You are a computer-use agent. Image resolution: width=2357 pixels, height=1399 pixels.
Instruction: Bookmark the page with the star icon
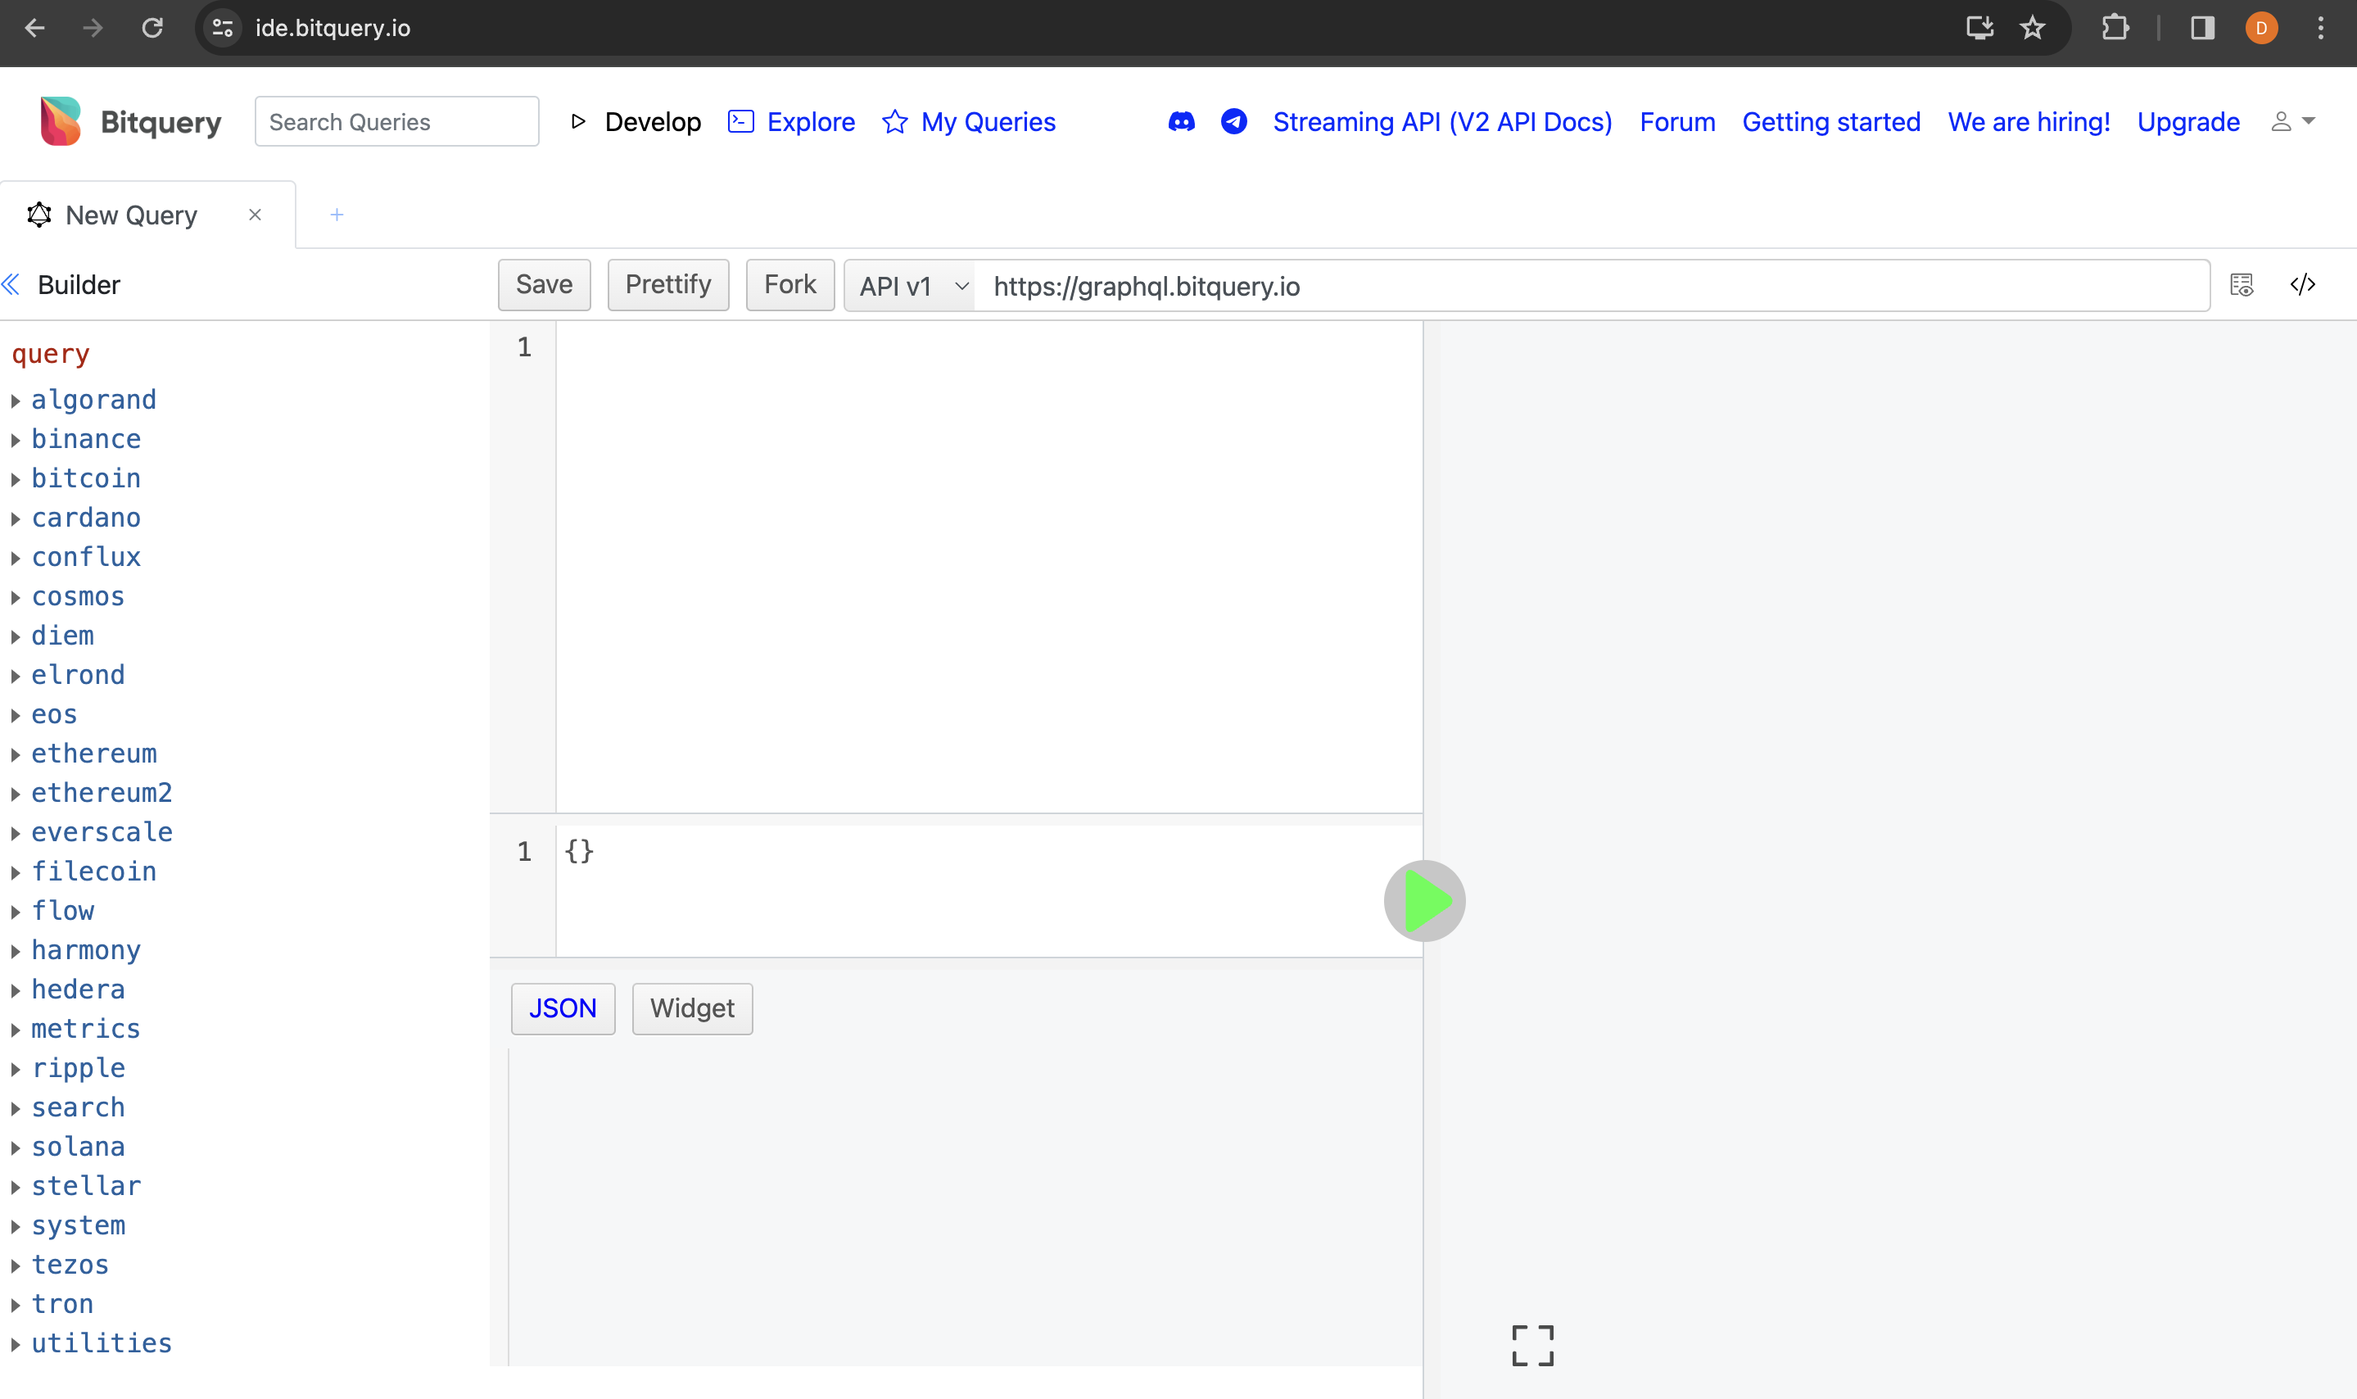tap(2033, 29)
